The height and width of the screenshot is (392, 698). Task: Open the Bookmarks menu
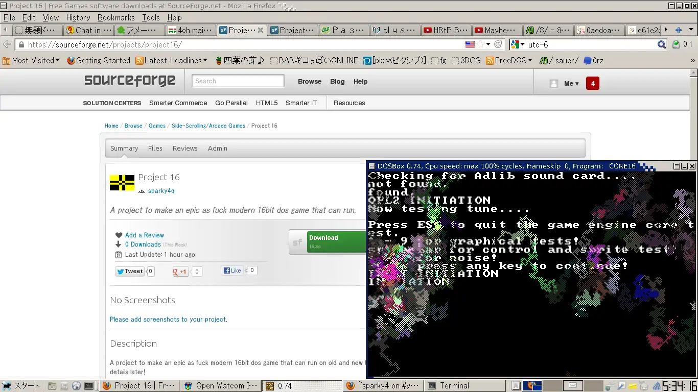coord(116,17)
